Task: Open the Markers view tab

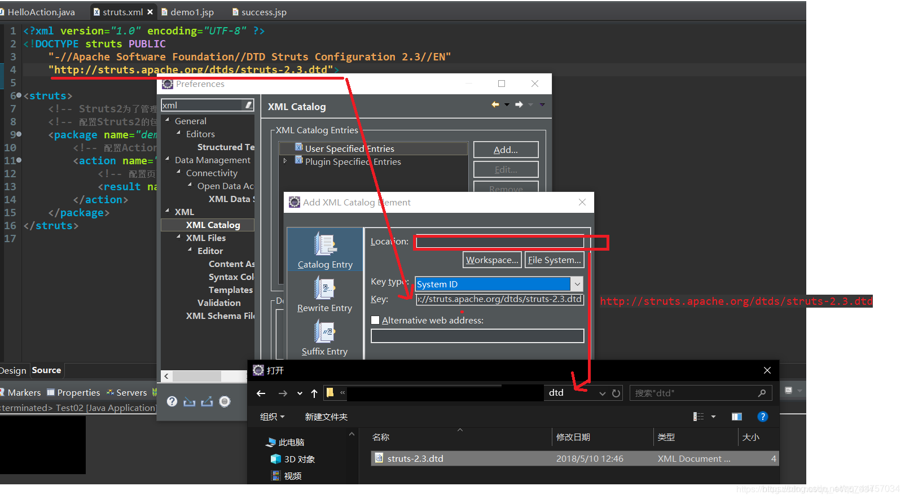Action: click(x=21, y=392)
